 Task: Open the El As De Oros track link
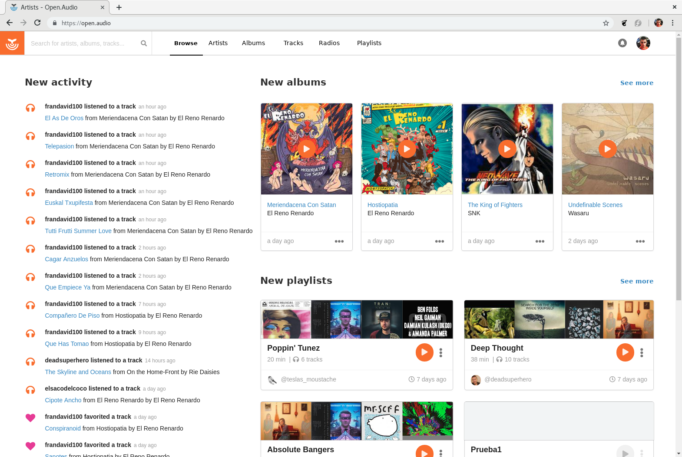[64, 118]
